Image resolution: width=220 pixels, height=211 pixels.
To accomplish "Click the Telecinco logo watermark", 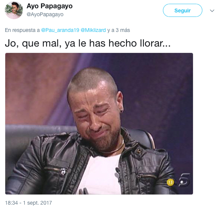I will point(184,180).
